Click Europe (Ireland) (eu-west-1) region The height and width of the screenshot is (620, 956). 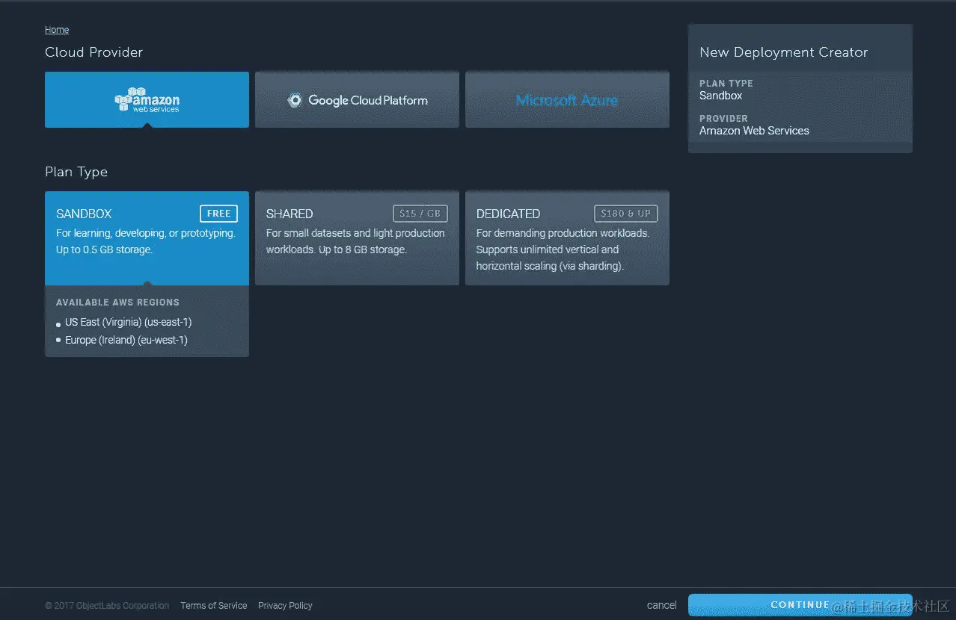pyautogui.click(x=126, y=340)
